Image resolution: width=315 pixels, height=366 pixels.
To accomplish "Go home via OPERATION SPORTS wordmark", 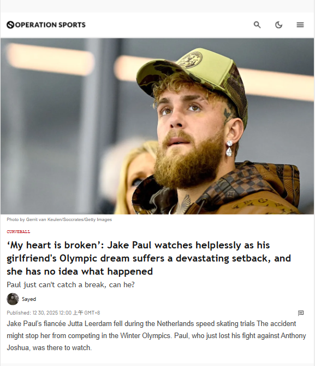I will [x=50, y=25].
